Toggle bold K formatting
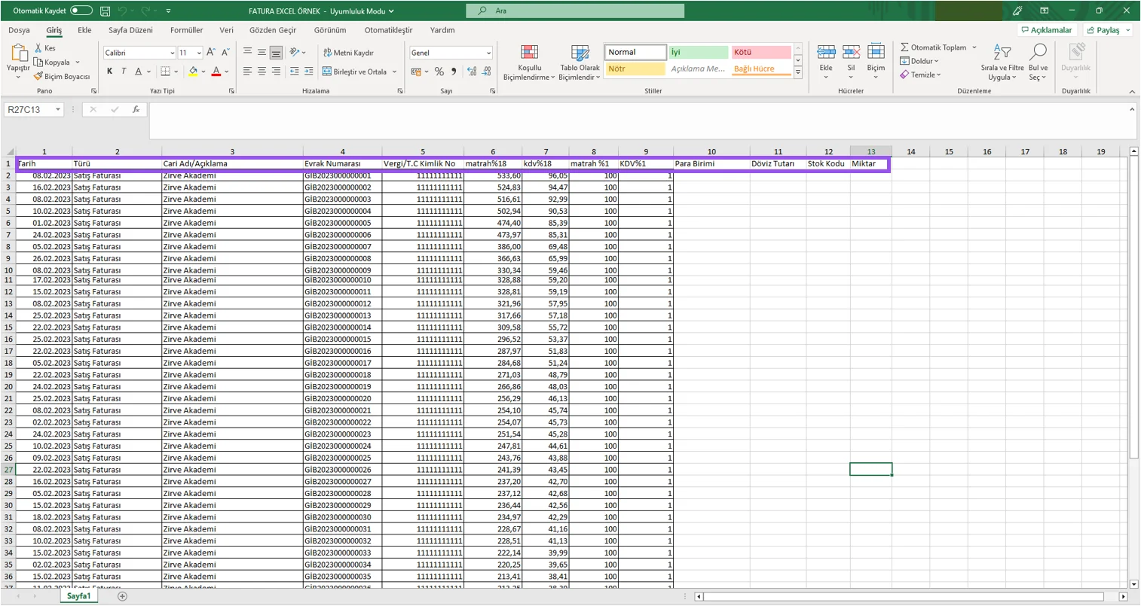This screenshot has width=1141, height=606. tap(109, 72)
